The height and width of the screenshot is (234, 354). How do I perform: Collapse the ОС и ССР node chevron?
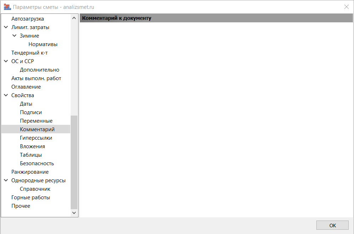pyautogui.click(x=6, y=61)
